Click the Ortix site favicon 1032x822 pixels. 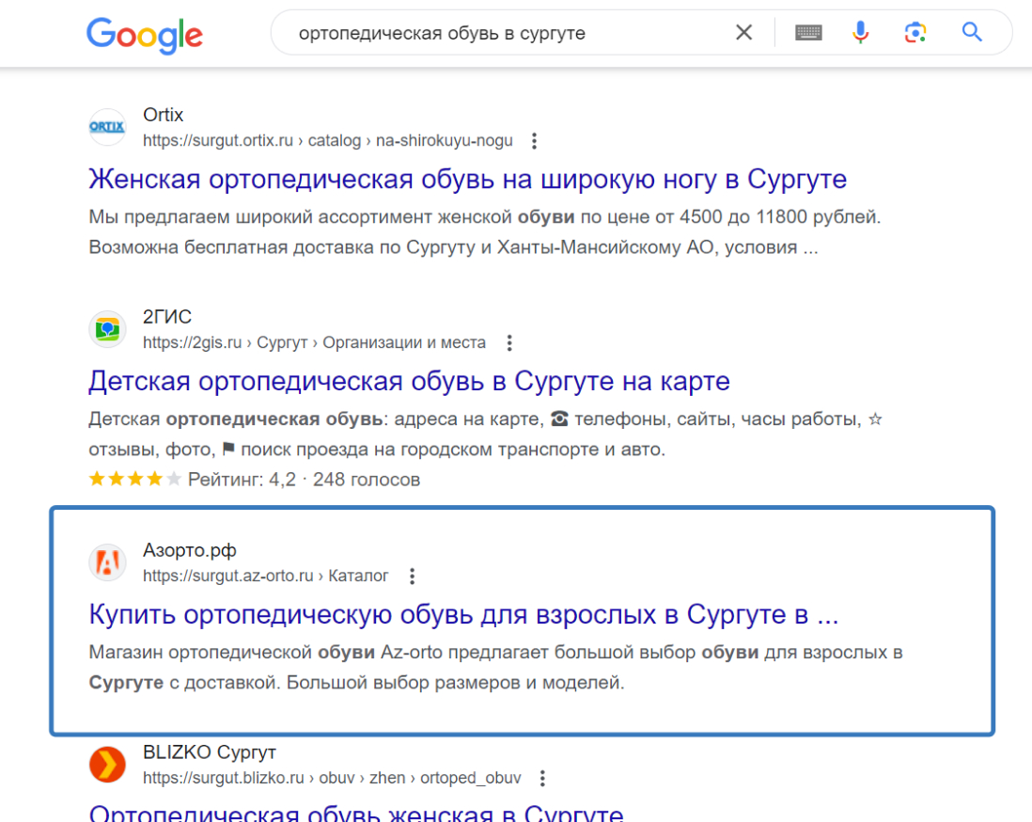click(x=107, y=127)
